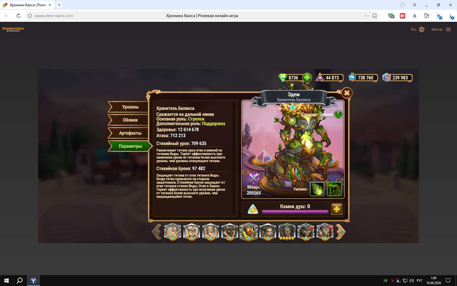Open the translate extension with blue checkmark
Viewport: 457px width, 286px height.
click(x=439, y=16)
